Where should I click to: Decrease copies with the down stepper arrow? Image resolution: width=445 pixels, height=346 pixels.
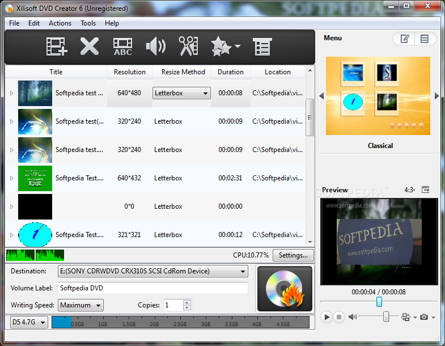[187, 307]
